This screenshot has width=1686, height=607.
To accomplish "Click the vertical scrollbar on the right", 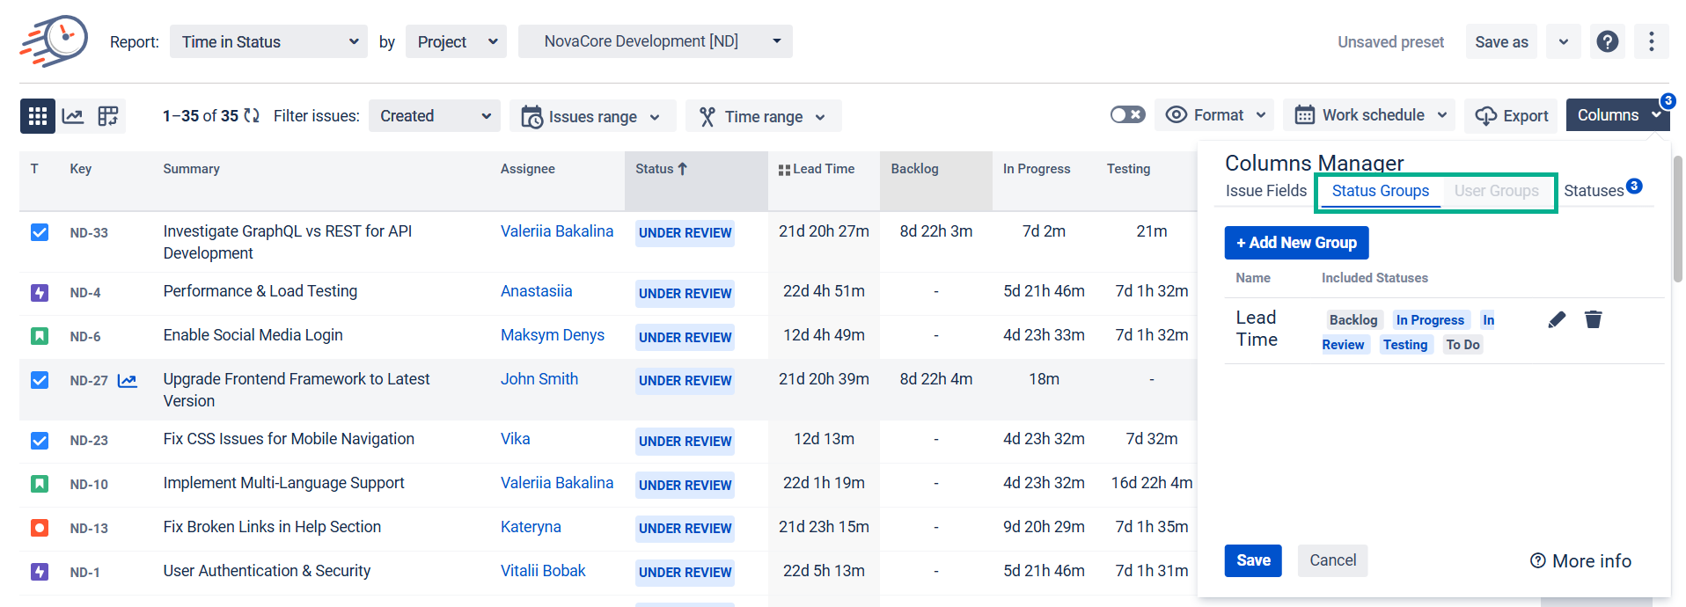I will tap(1677, 220).
